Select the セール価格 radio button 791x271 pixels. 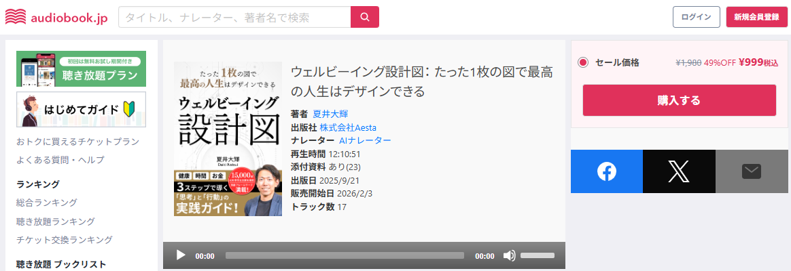click(583, 63)
